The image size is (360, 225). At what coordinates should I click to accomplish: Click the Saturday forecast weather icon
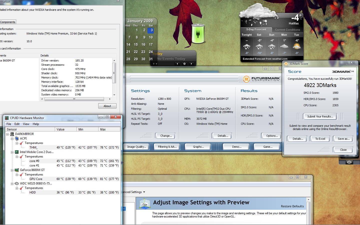click(x=259, y=46)
